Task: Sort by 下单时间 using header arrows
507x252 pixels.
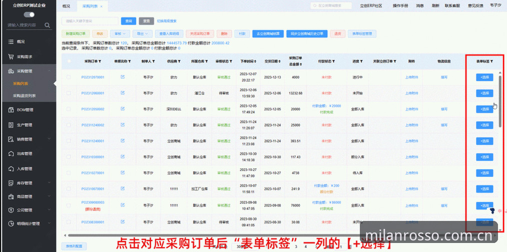Action: tap(255, 61)
